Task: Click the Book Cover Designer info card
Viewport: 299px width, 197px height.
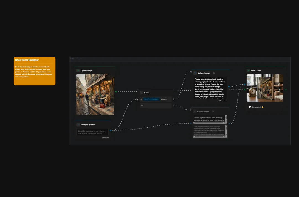Action: tap(34, 71)
